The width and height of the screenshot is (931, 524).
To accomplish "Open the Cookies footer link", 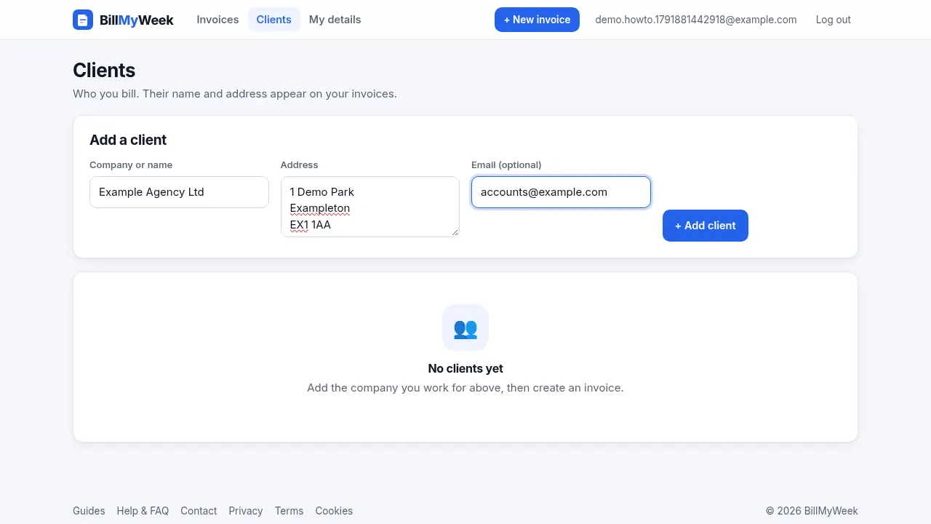I will 334,511.
